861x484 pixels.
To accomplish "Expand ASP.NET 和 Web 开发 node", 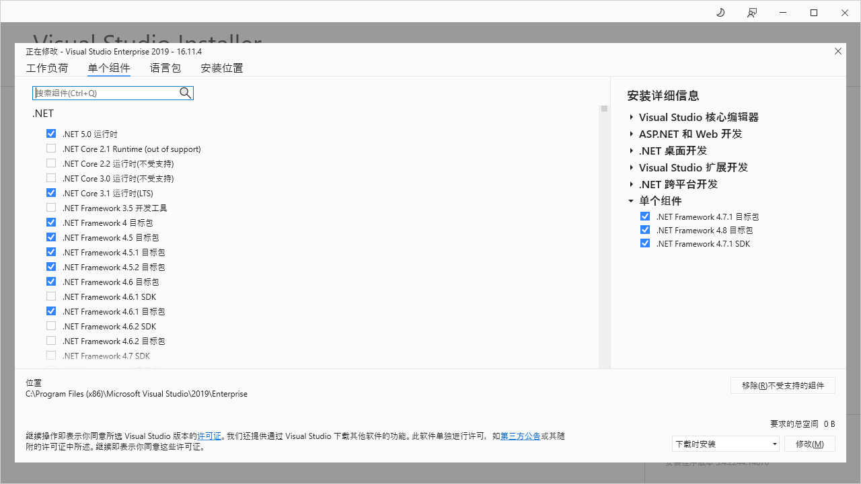I will point(632,134).
